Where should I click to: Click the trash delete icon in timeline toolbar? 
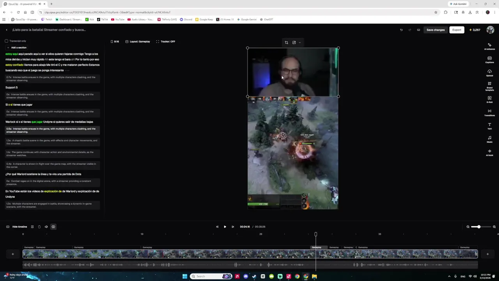tap(39, 227)
